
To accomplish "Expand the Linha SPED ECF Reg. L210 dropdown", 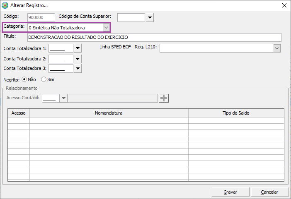I will point(277,48).
